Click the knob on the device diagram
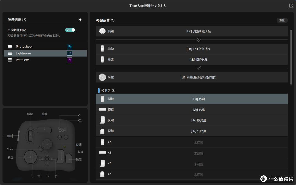This screenshot has height=185, width=296. (47, 144)
